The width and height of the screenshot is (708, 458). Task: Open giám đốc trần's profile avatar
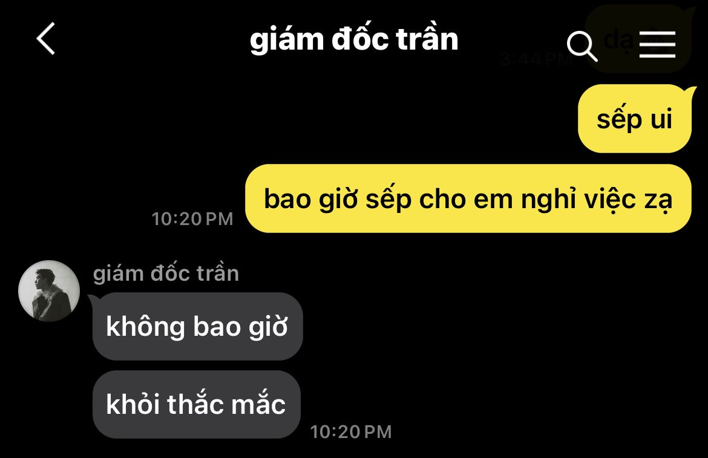tap(49, 291)
